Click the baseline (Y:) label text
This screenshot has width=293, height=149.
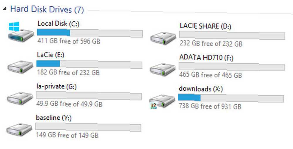click(54, 118)
